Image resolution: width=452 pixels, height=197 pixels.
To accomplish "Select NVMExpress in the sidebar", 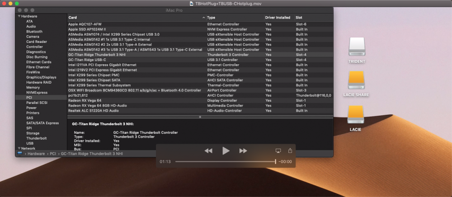I will [37, 93].
